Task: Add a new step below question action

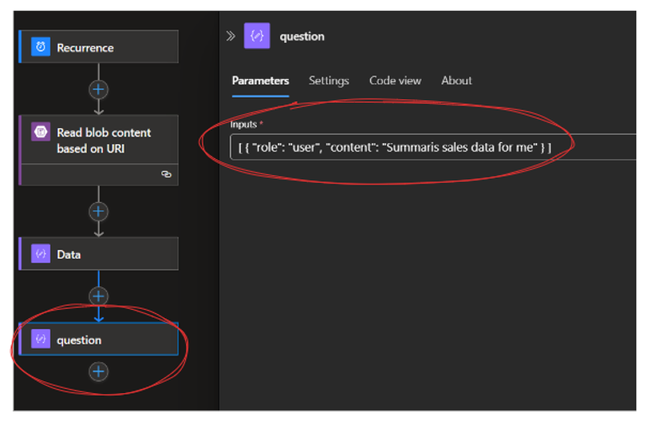Action: (98, 371)
